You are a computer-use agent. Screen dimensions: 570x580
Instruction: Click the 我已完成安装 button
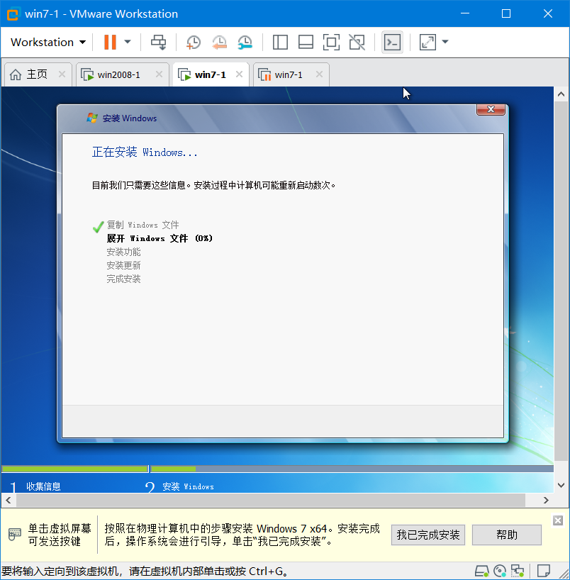click(x=428, y=535)
